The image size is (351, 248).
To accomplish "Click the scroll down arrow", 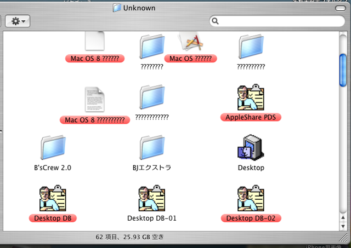I will (343, 226).
